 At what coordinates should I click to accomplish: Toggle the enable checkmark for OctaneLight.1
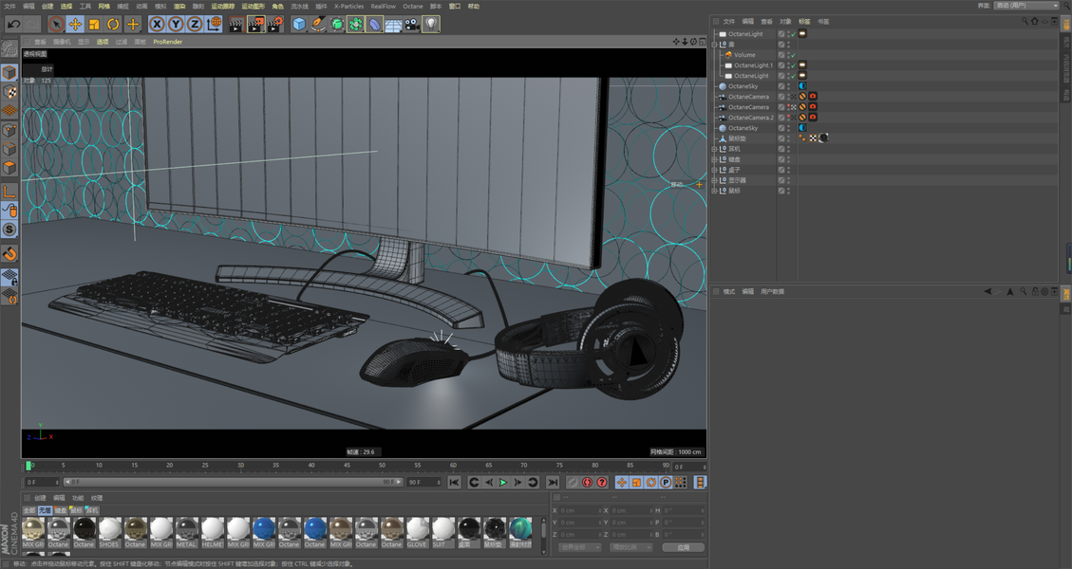[793, 65]
